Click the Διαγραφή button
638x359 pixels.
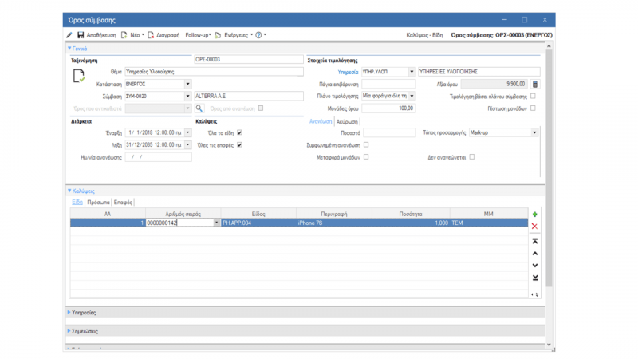[x=163, y=35]
